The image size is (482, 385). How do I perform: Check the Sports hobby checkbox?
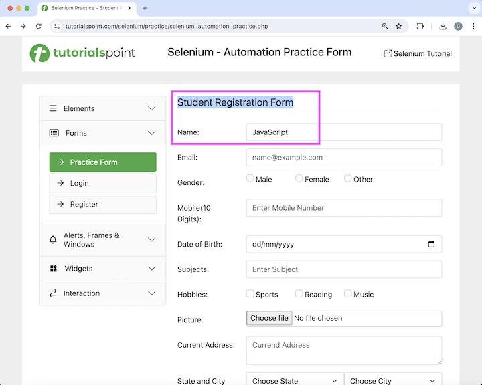250,293
